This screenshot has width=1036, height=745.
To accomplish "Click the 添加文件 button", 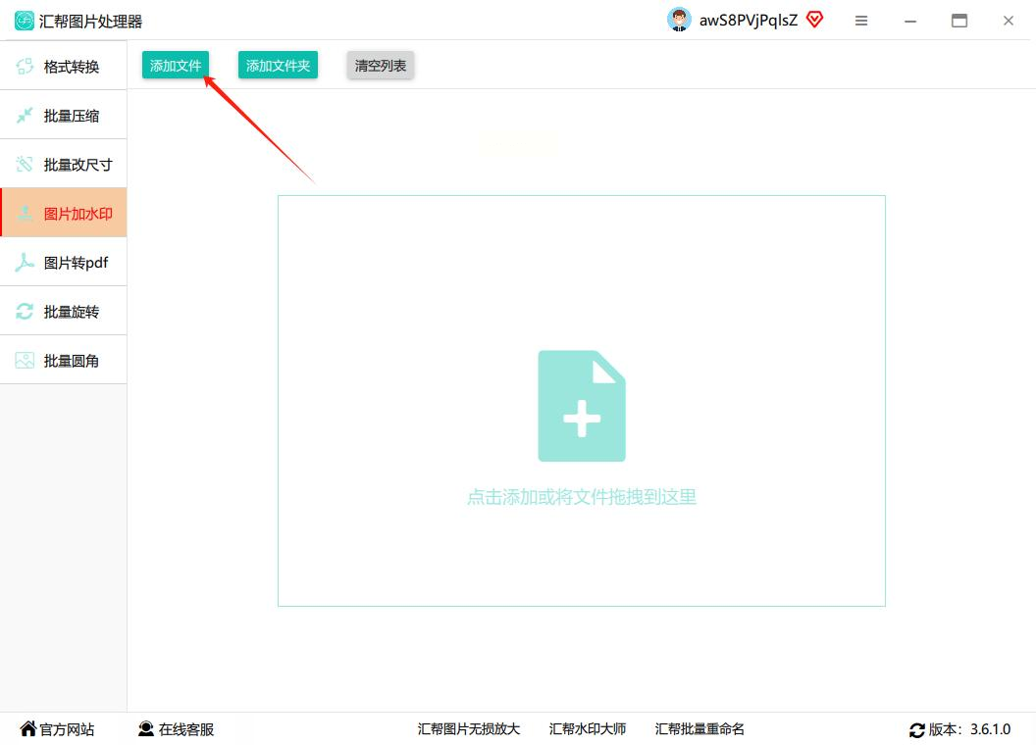I will [x=176, y=66].
